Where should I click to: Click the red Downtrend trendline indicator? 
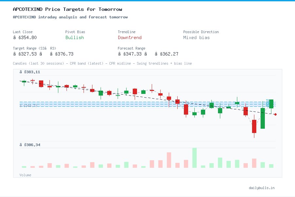point(130,38)
